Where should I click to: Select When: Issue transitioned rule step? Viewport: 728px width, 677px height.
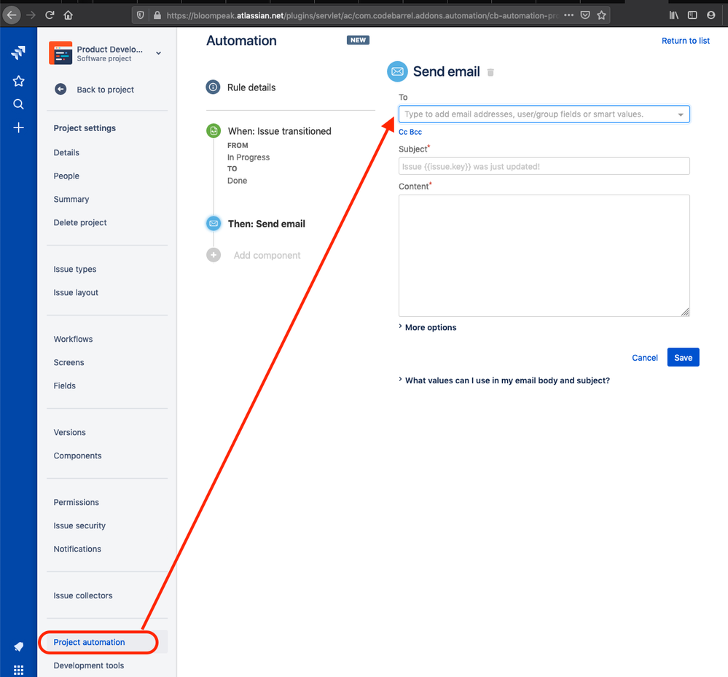click(x=280, y=131)
